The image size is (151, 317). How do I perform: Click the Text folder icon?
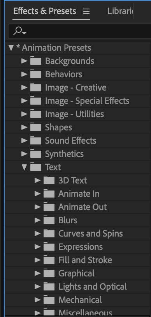point(36,167)
